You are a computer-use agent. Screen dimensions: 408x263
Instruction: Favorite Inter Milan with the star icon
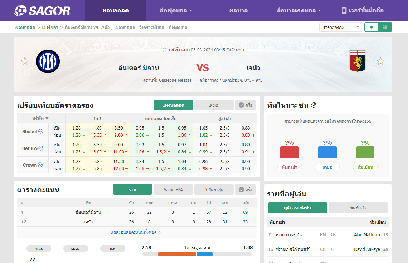point(25,61)
